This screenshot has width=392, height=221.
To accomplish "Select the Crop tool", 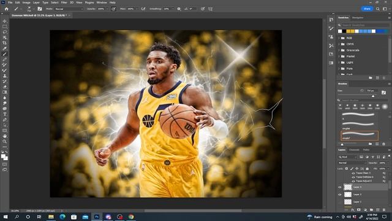I will tap(4, 43).
